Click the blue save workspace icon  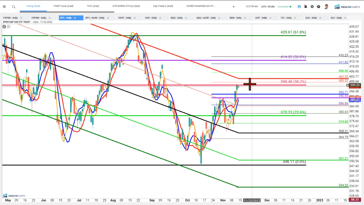point(299,7)
